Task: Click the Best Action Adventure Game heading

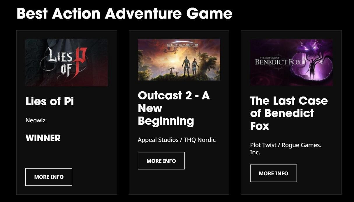Action: [x=124, y=13]
